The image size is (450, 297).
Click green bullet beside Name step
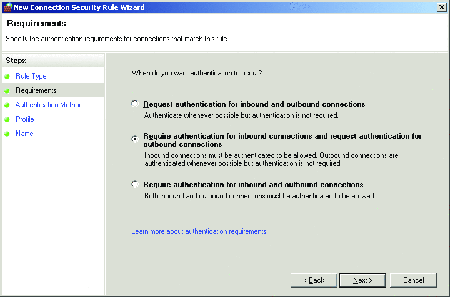pos(7,134)
